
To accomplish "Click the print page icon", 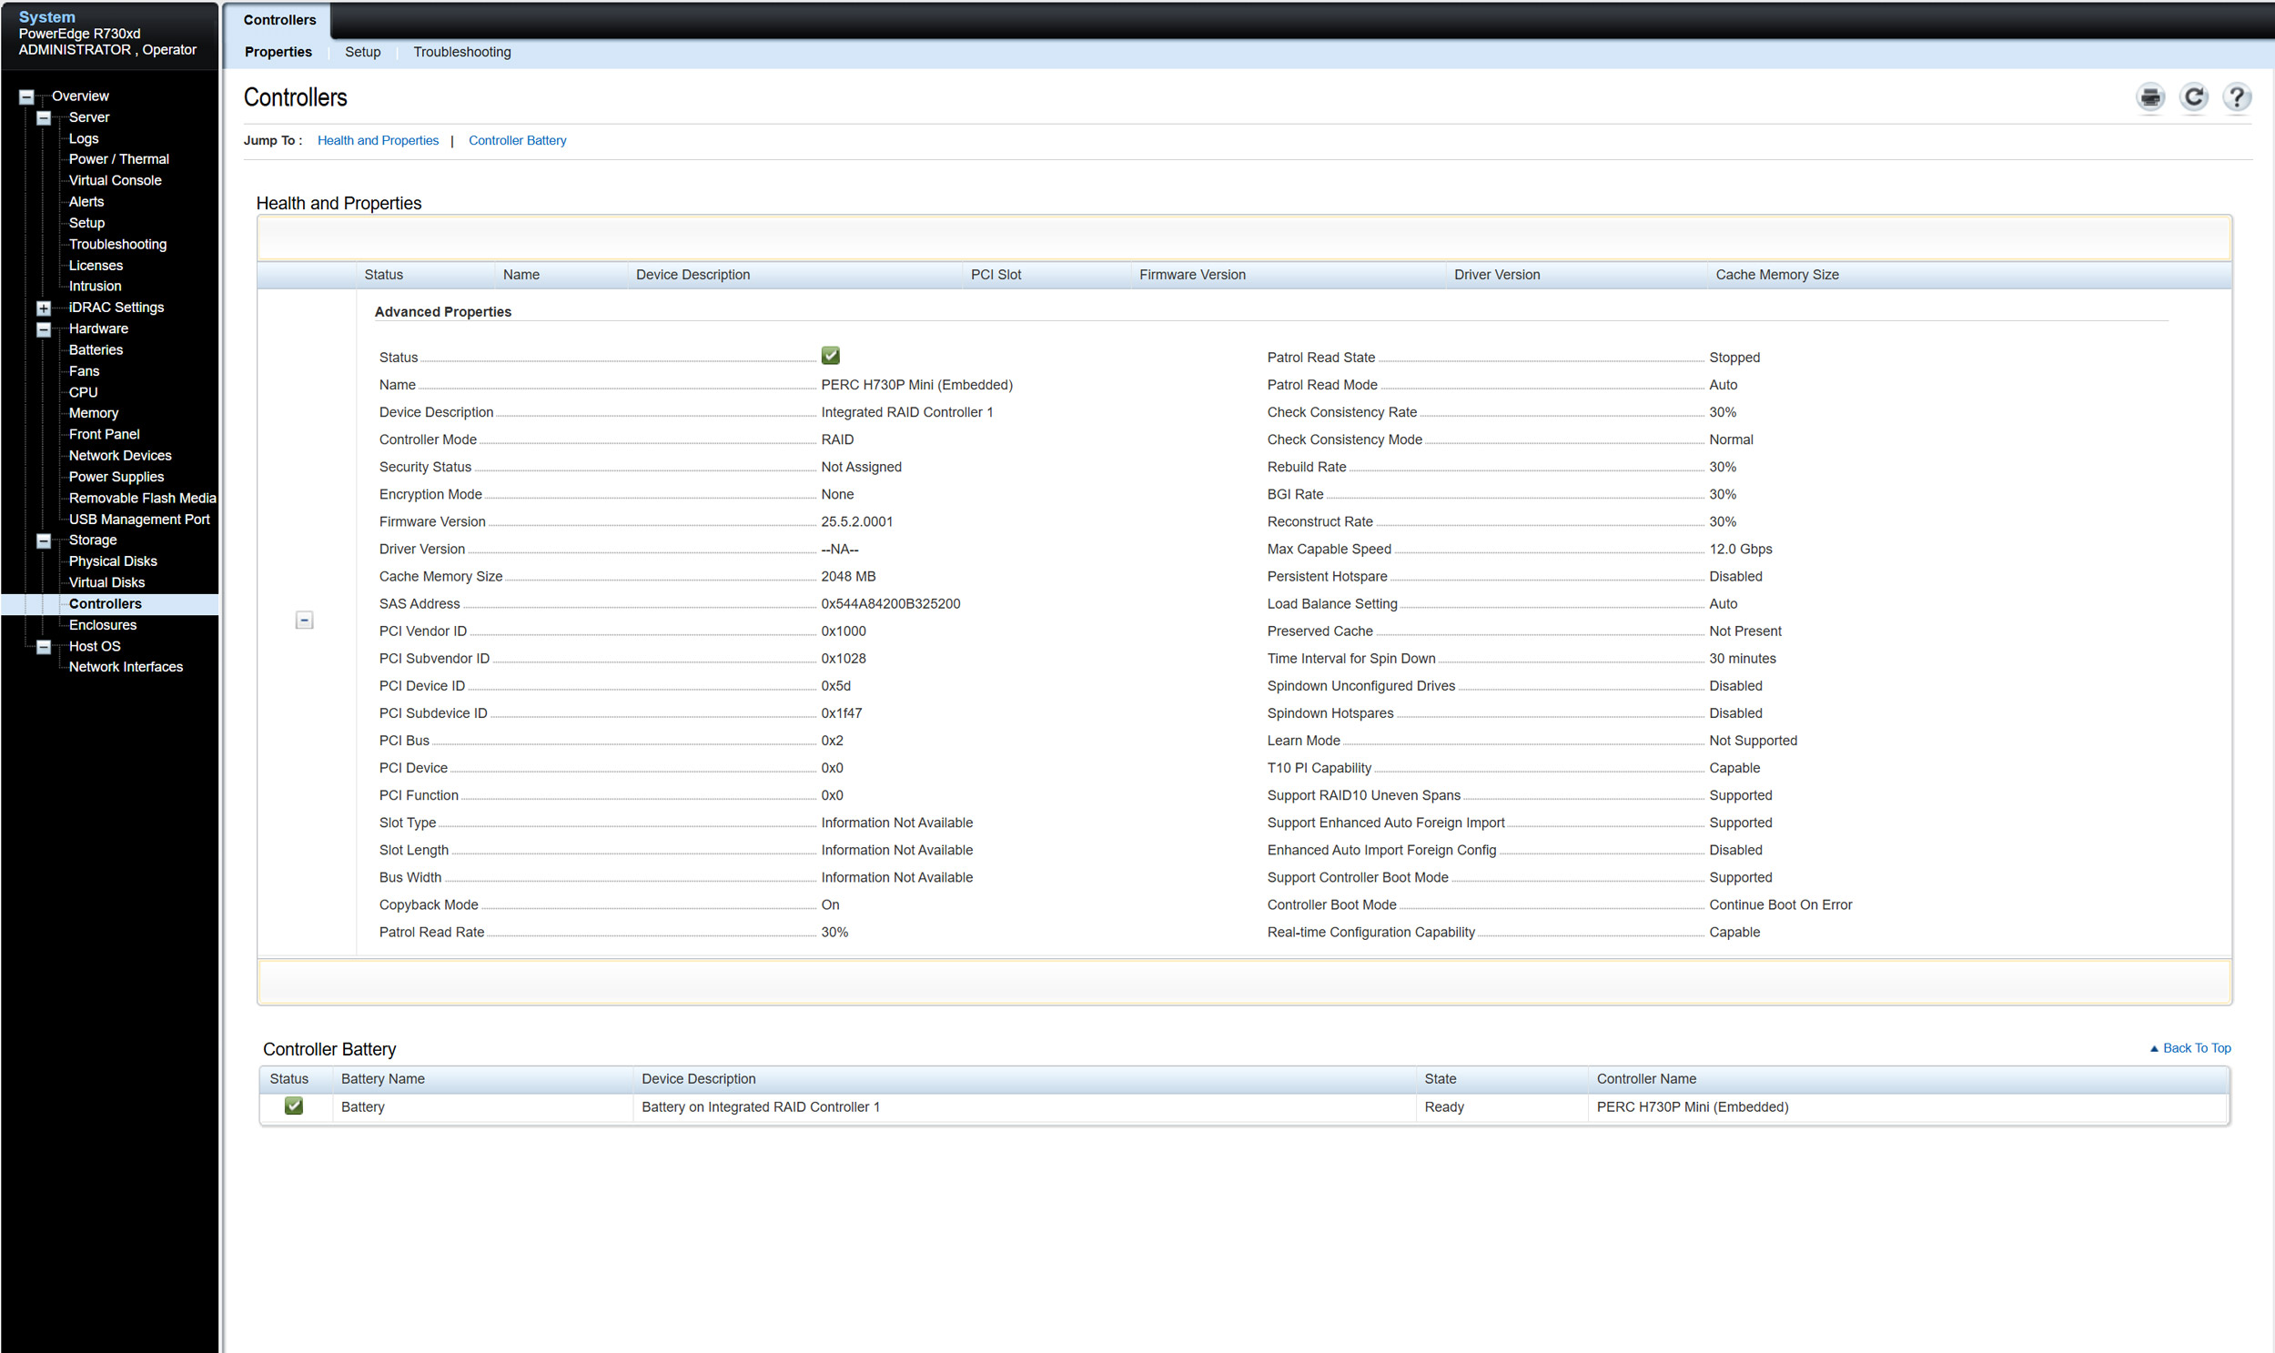I will tap(2150, 96).
